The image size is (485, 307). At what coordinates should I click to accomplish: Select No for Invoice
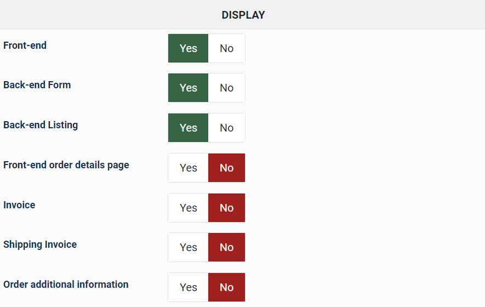226,208
